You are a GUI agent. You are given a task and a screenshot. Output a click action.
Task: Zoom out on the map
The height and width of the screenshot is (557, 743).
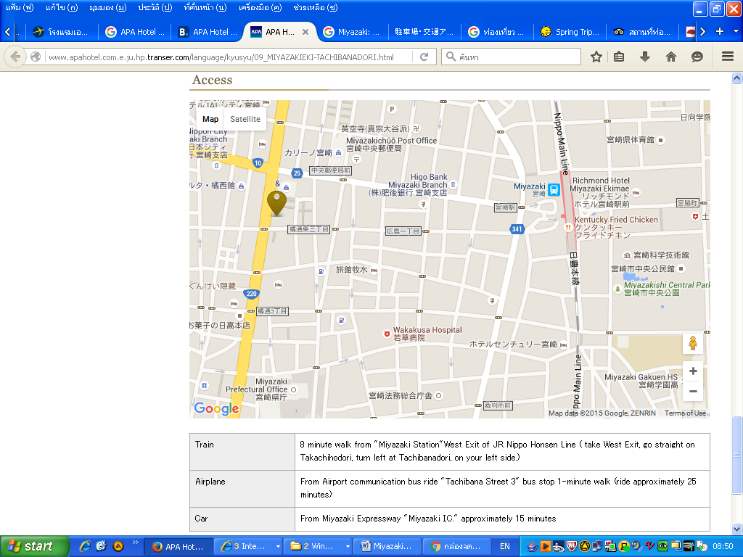[x=693, y=391]
